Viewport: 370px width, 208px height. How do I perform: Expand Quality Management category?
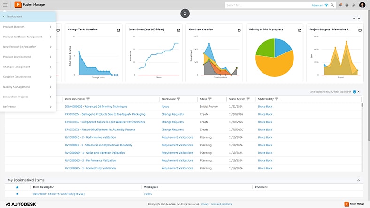coord(28,87)
